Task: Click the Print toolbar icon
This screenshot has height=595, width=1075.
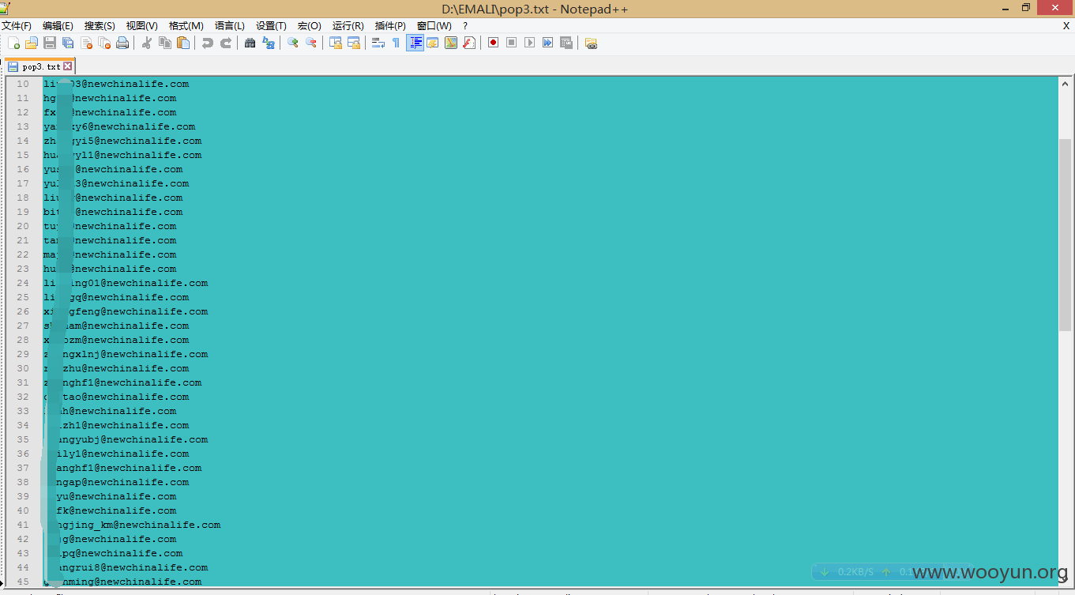Action: [122, 43]
